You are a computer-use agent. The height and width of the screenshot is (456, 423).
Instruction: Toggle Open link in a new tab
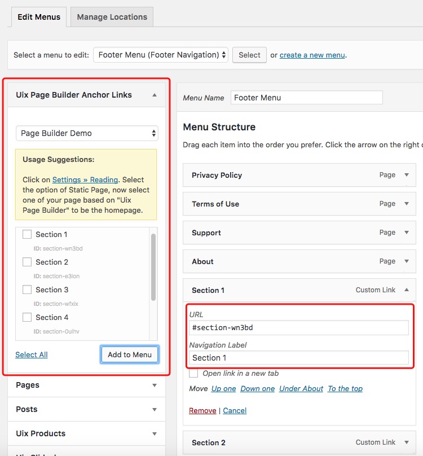[x=193, y=373]
